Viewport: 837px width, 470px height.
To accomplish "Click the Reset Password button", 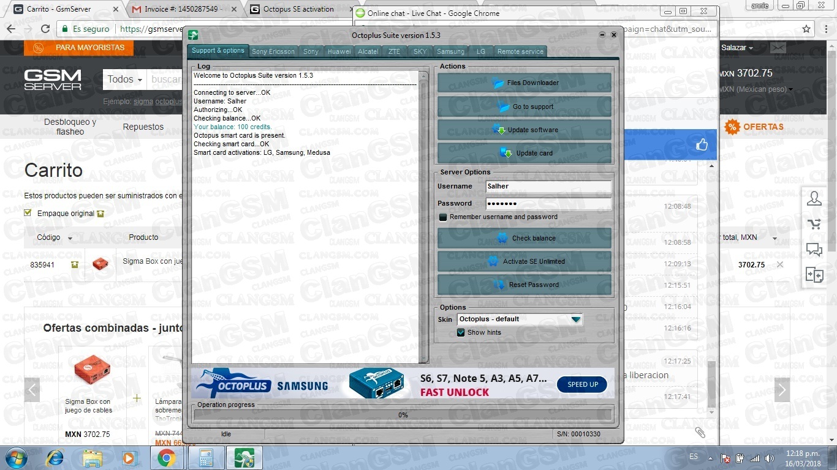I will tap(525, 285).
